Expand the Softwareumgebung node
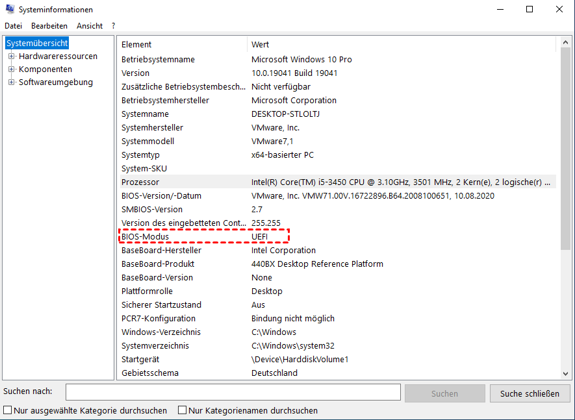 (x=11, y=82)
